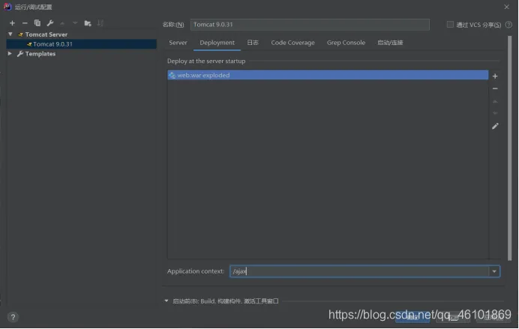Add a new configuration with the plus icon

(x=12, y=22)
